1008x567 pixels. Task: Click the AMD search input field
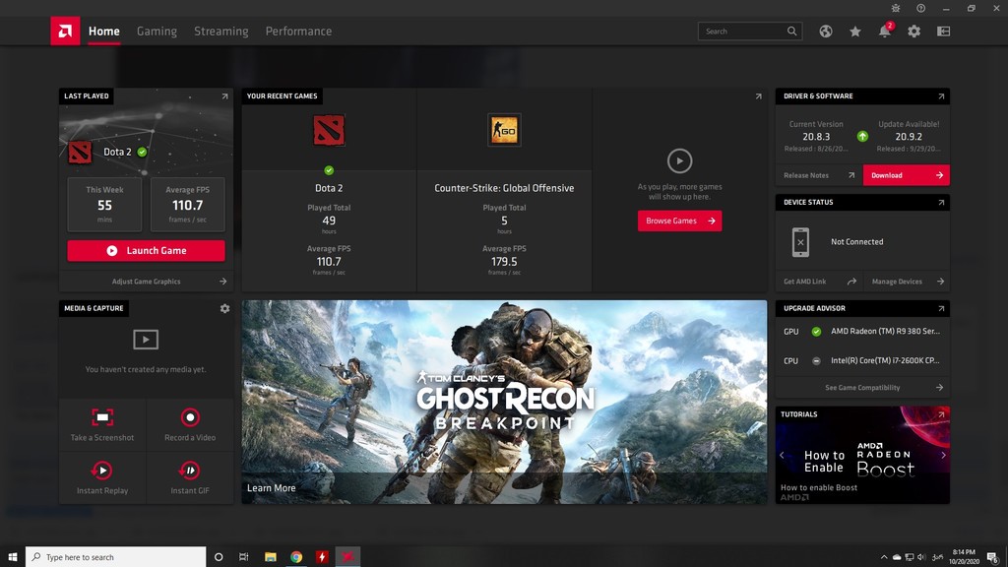tap(749, 31)
